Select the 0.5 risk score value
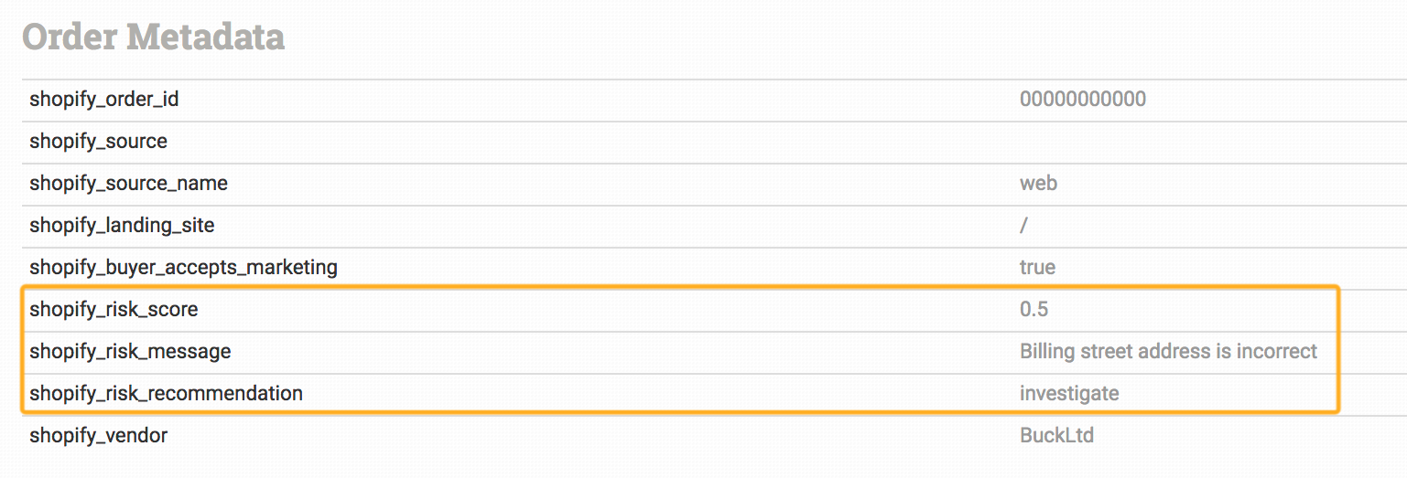This screenshot has width=1407, height=478. [1034, 309]
